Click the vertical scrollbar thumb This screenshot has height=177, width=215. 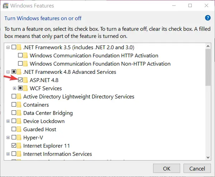click(x=208, y=67)
